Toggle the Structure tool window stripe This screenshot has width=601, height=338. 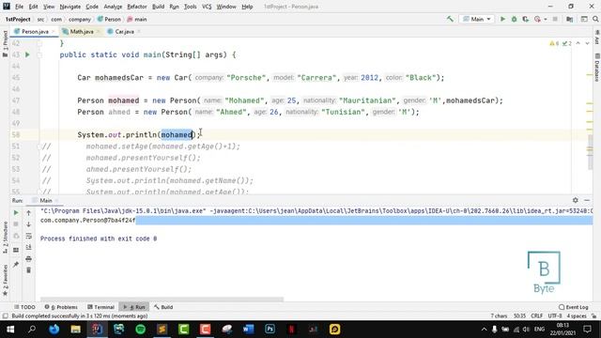click(x=5, y=238)
